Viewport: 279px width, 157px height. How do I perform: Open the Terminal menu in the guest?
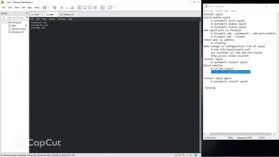click(61, 19)
